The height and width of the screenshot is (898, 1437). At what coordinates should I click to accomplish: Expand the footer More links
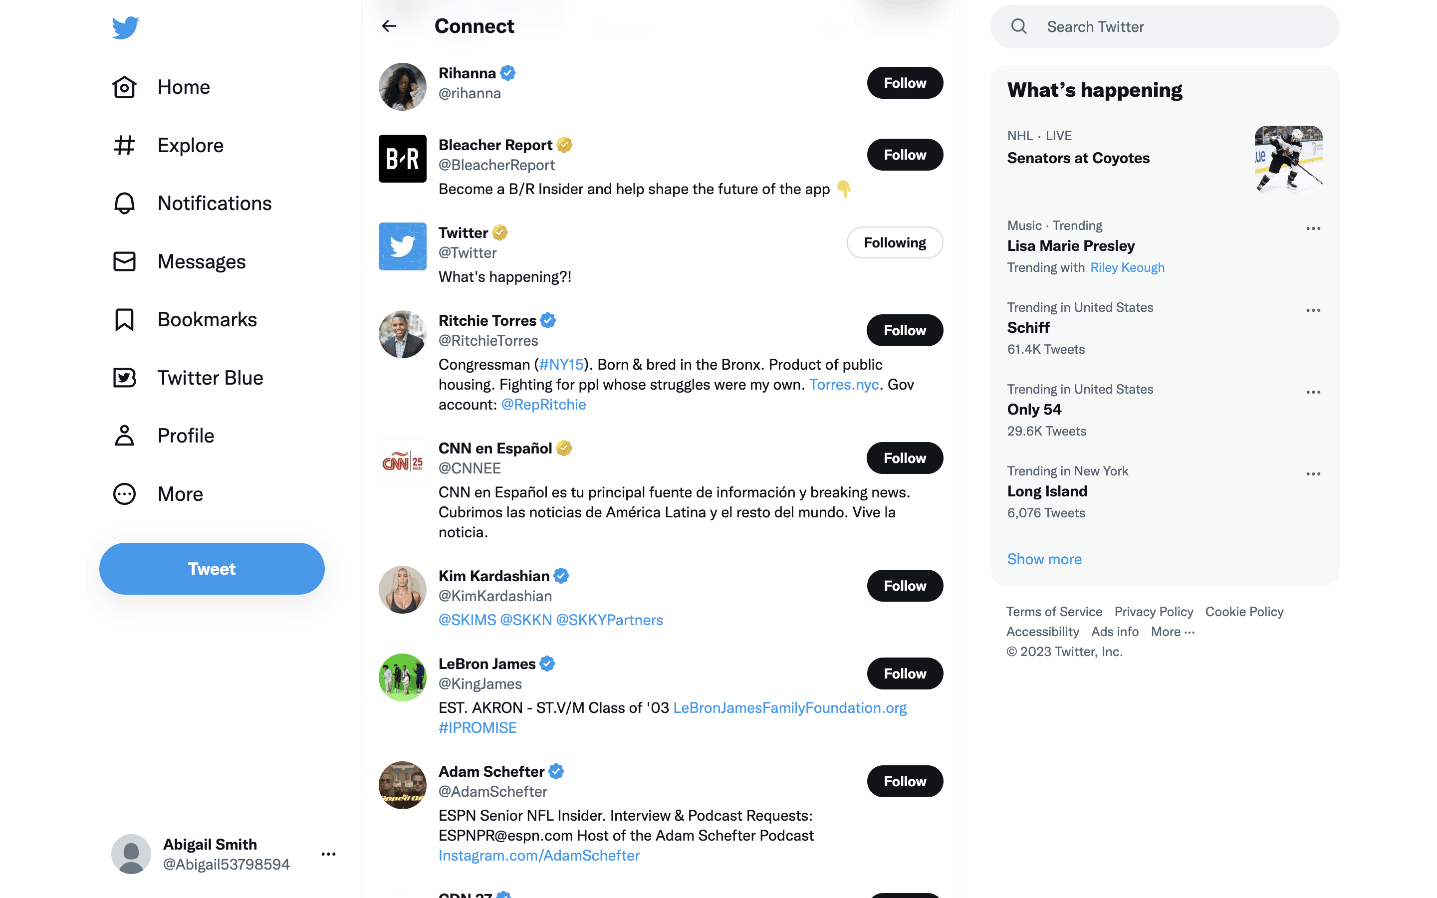(x=1172, y=632)
